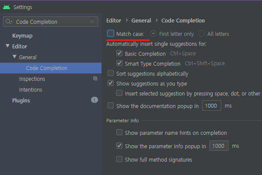The width and height of the screenshot is (262, 175).
Task: Click the parameter info popup delay field
Action: pos(219,146)
